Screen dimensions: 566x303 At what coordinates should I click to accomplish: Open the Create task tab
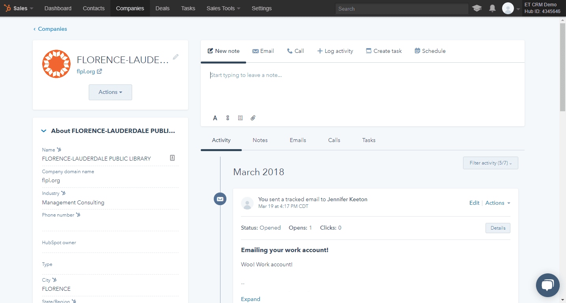pos(384,51)
